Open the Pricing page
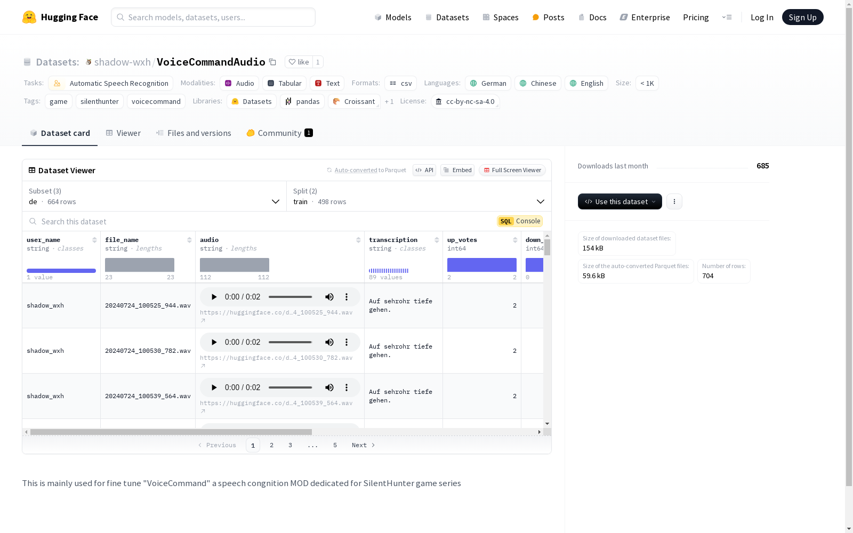This screenshot has height=533, width=853. coord(696,17)
